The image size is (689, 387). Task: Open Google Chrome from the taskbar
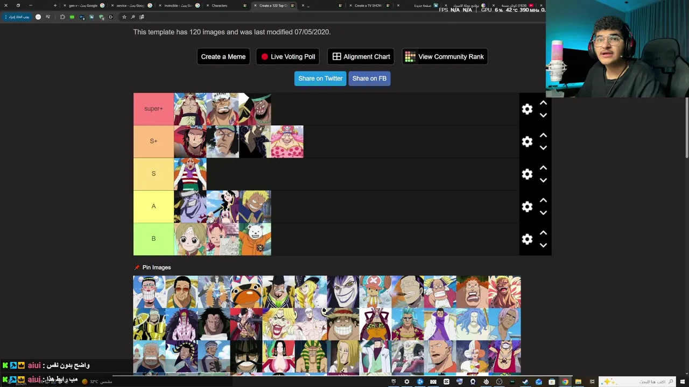(565, 382)
